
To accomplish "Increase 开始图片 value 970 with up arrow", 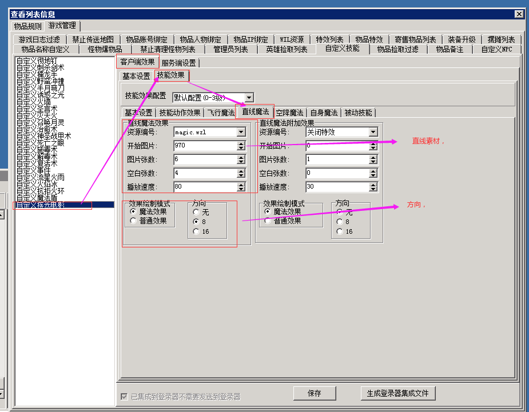I will (241, 143).
